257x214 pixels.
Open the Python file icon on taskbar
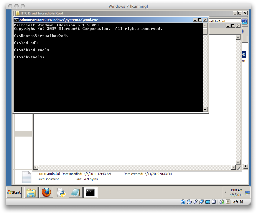[x=61, y=192]
